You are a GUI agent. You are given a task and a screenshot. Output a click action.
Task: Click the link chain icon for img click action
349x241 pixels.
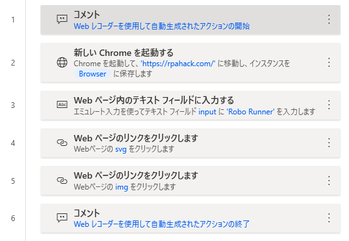62,181
